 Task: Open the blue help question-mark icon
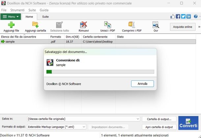click(x=196, y=16)
